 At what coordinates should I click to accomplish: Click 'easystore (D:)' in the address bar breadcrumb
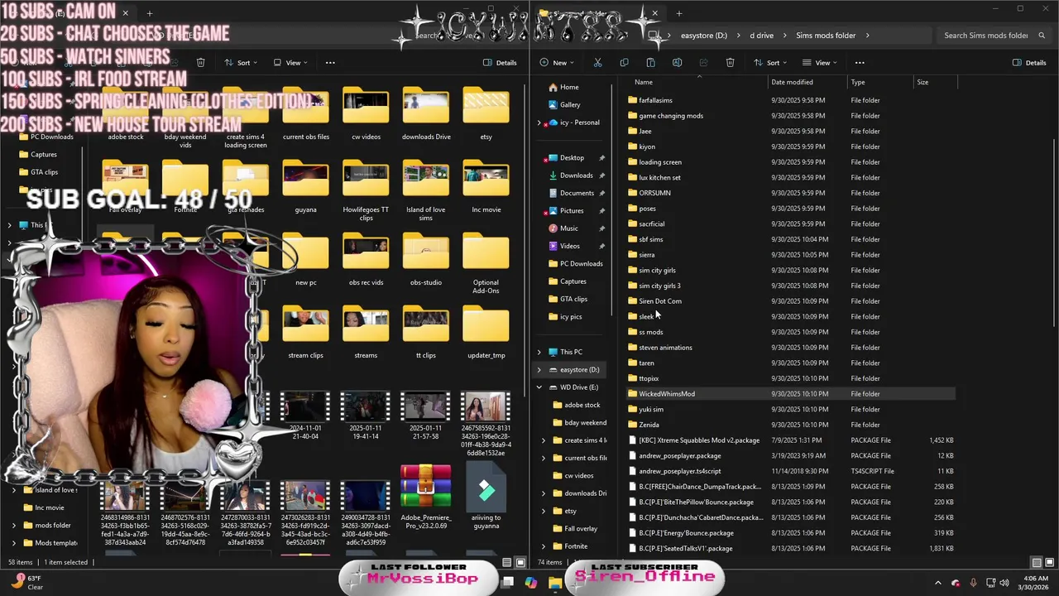(704, 36)
